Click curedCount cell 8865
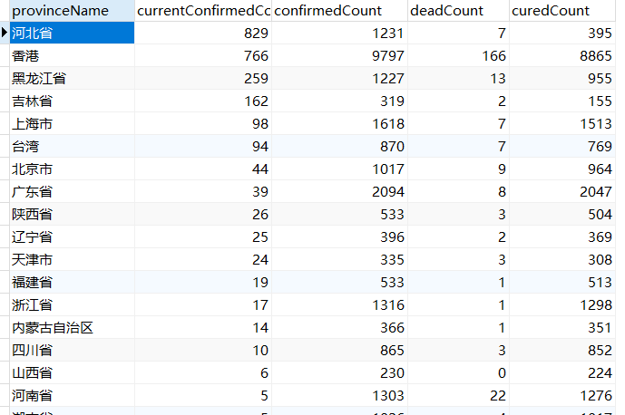Image resolution: width=625 pixels, height=415 pixels. pos(562,55)
